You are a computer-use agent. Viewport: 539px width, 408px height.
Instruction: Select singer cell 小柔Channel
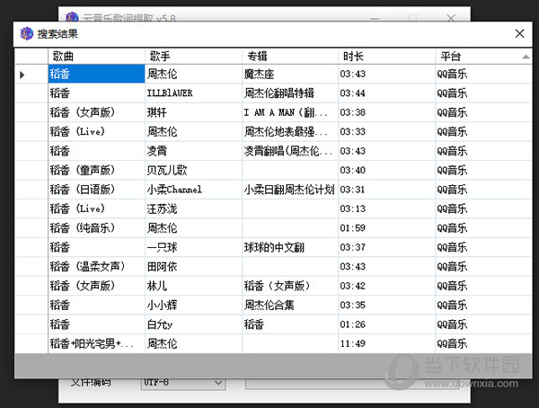(193, 190)
